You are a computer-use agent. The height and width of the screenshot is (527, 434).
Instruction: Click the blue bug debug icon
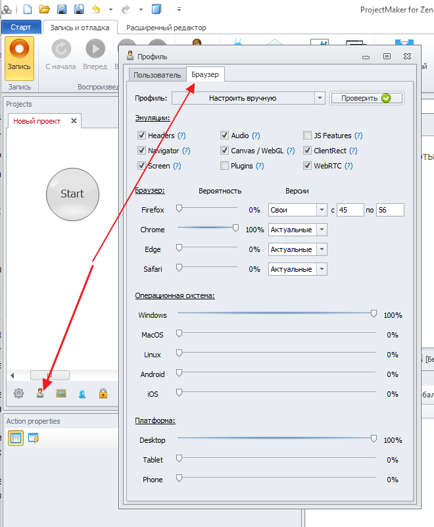(82, 393)
